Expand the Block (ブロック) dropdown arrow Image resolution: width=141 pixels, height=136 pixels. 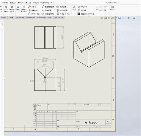pyautogui.click(x=74, y=14)
